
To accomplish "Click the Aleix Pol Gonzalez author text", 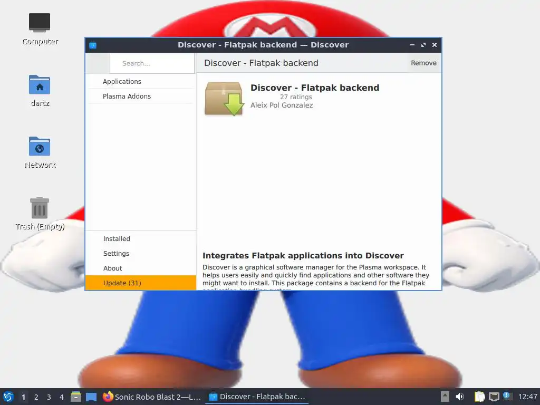I will point(282,105).
